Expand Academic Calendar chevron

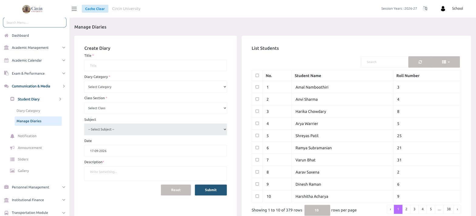64,60
